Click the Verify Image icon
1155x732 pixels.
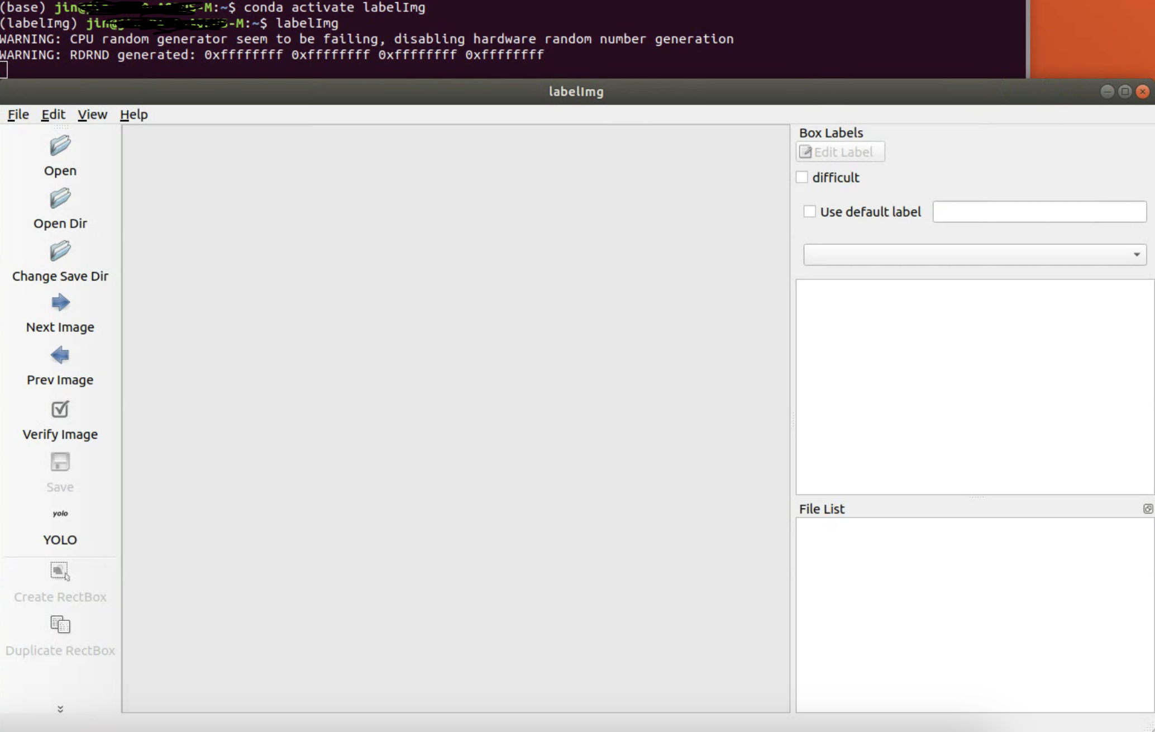click(60, 409)
